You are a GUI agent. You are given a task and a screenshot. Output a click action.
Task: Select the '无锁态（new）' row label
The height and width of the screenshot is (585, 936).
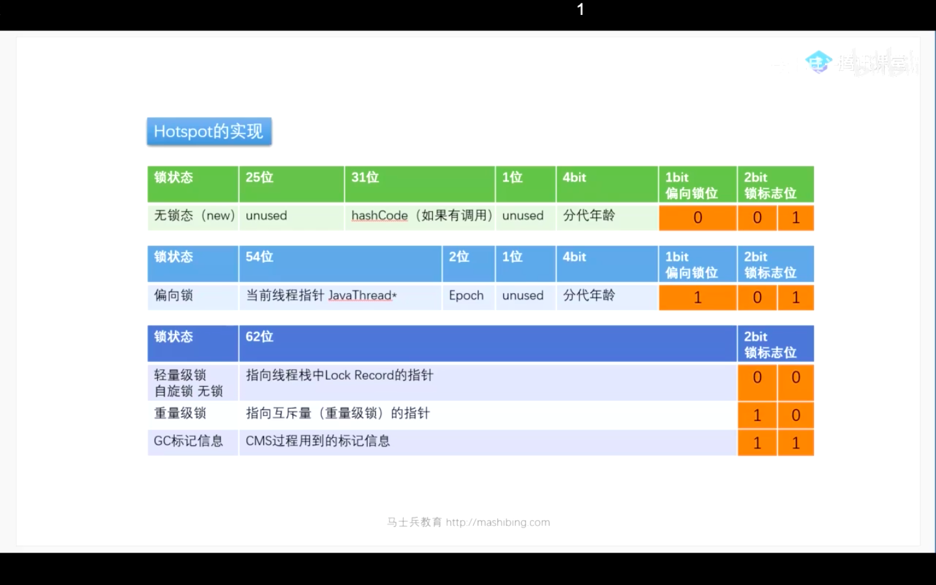[193, 216]
